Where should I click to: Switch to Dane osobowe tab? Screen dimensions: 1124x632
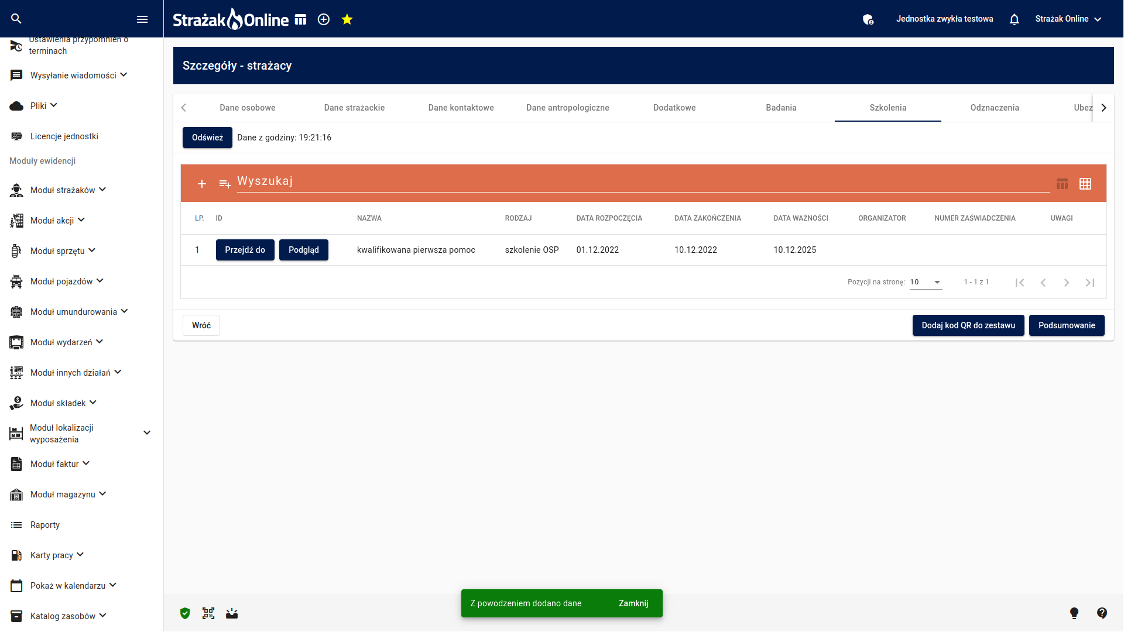pyautogui.click(x=248, y=108)
